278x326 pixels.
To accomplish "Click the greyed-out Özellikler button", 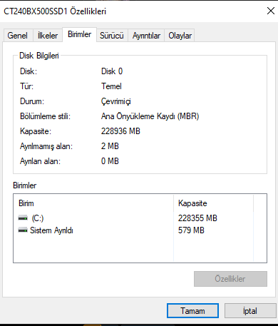I will point(230,279).
